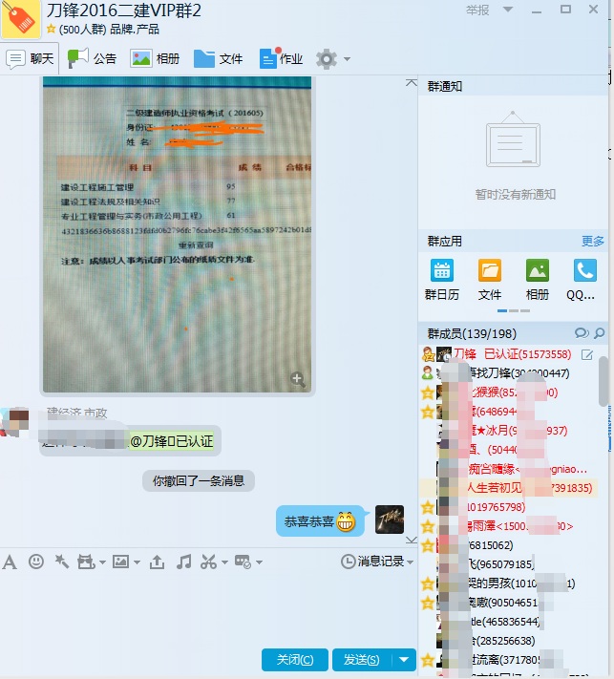Click the scissors screenshot icon

[209, 562]
